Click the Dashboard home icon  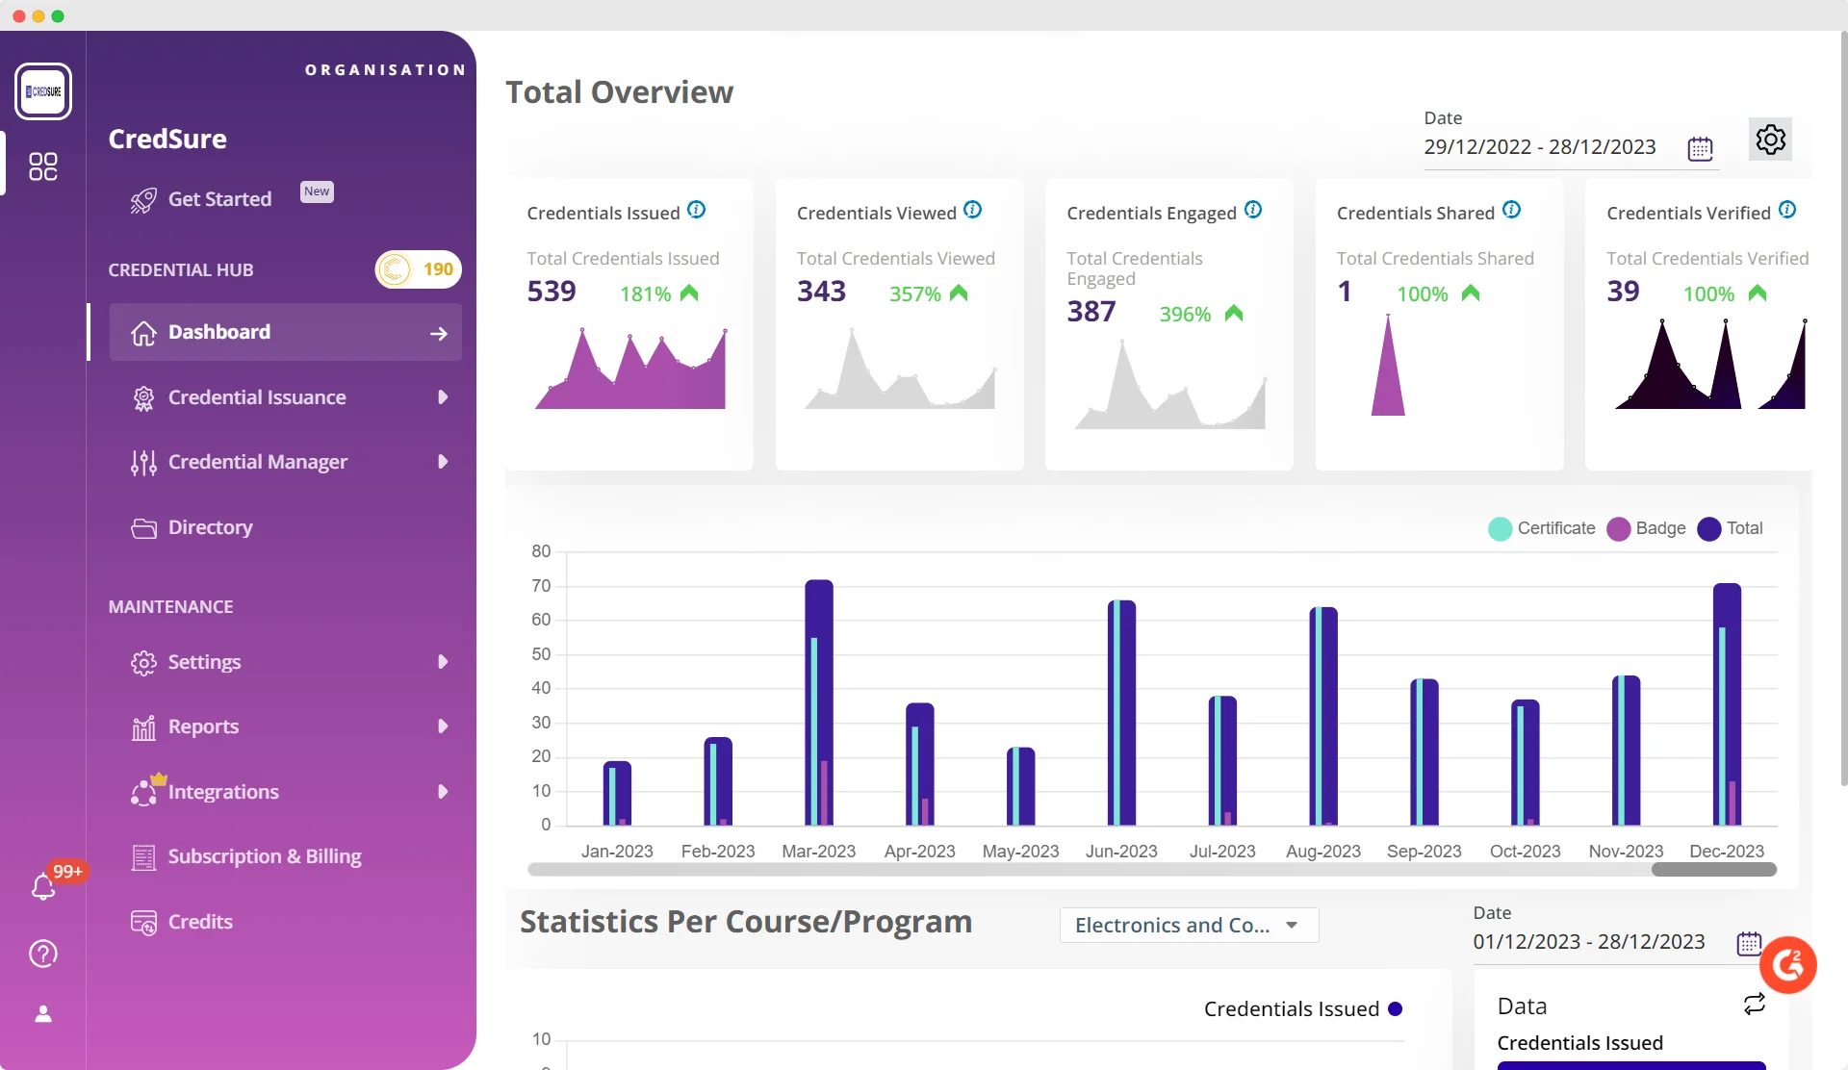pos(143,333)
